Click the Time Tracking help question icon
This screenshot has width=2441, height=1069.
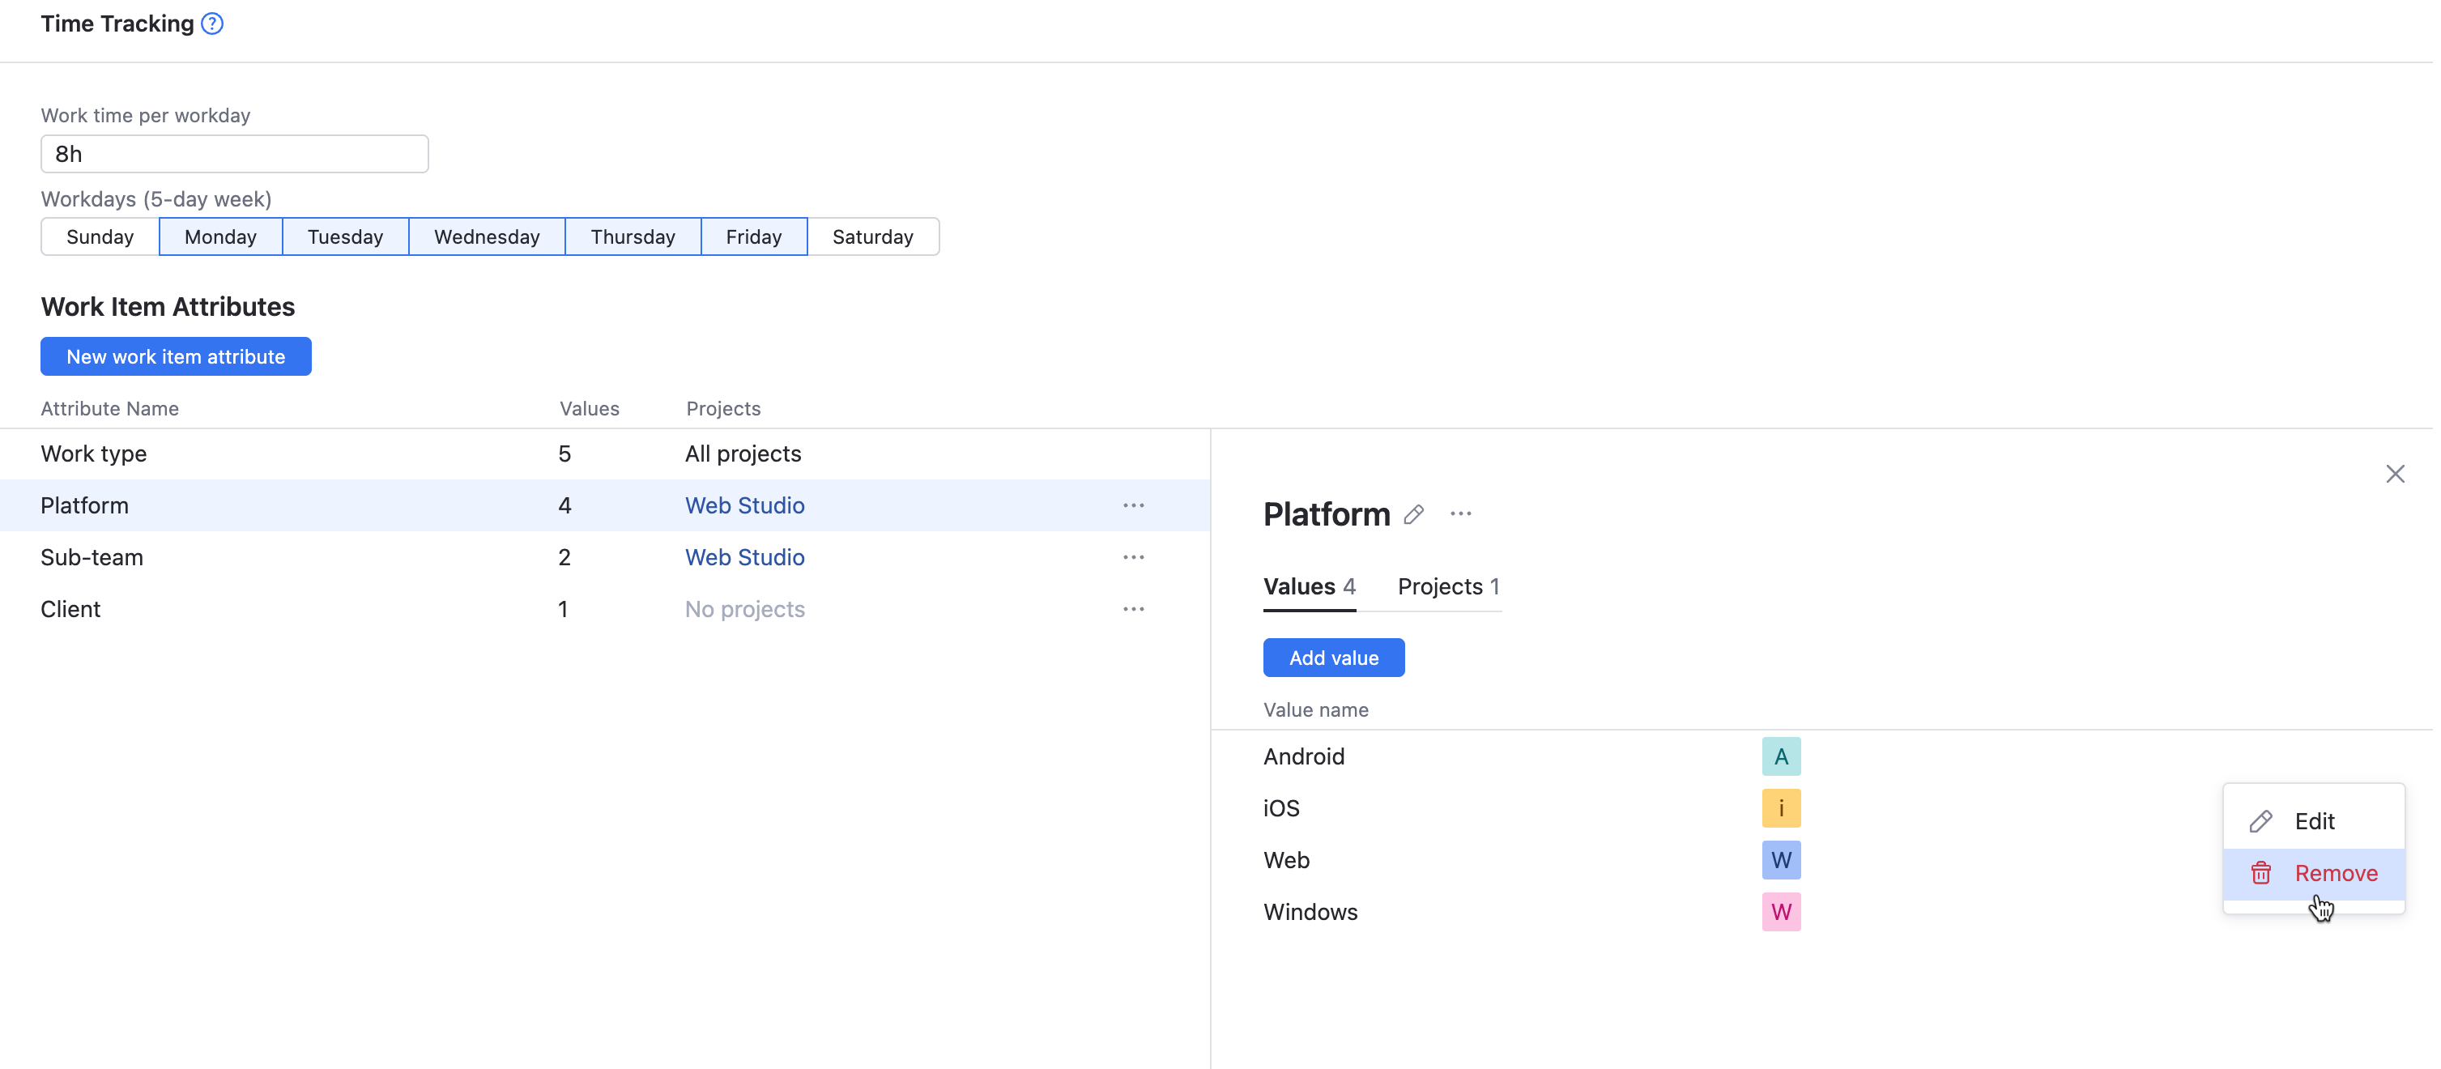pos(212,23)
